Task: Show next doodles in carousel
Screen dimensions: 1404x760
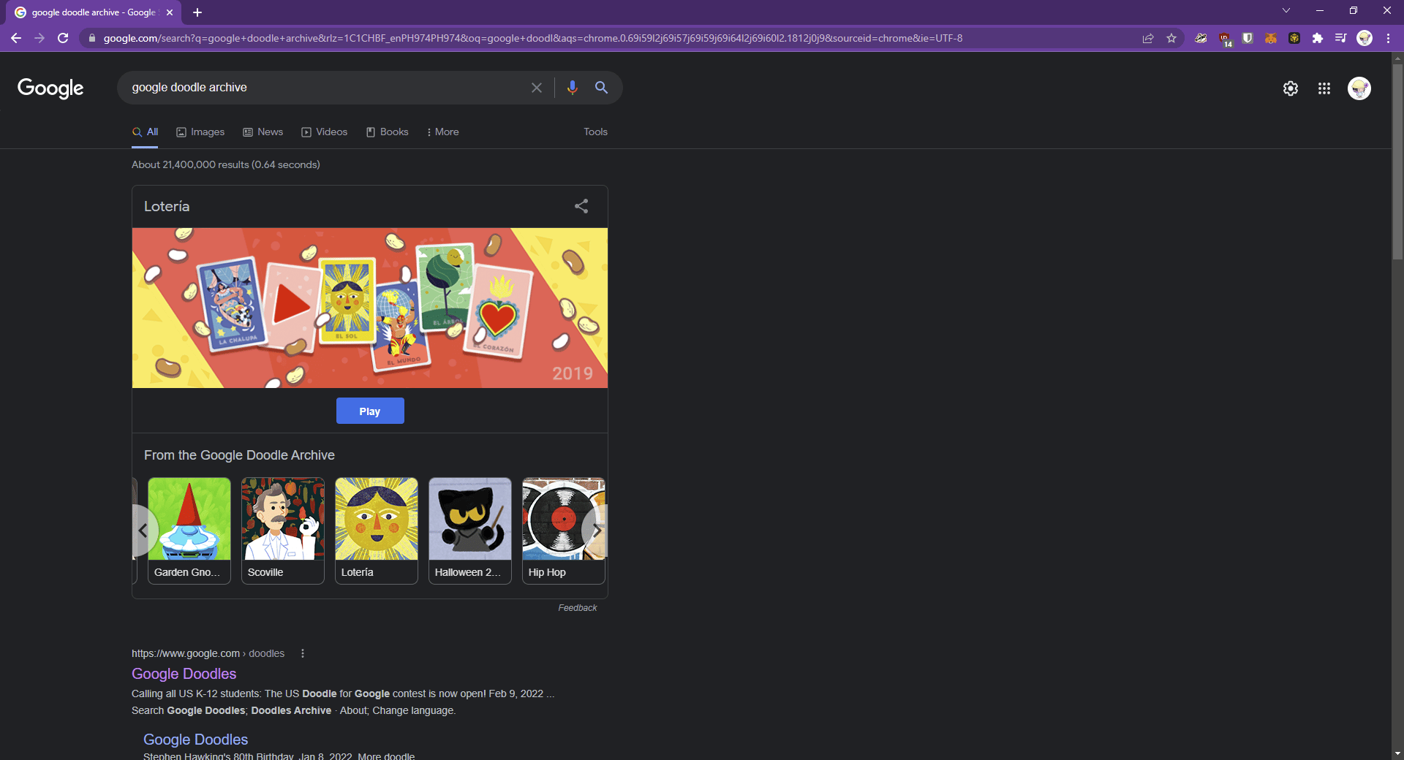Action: click(596, 531)
